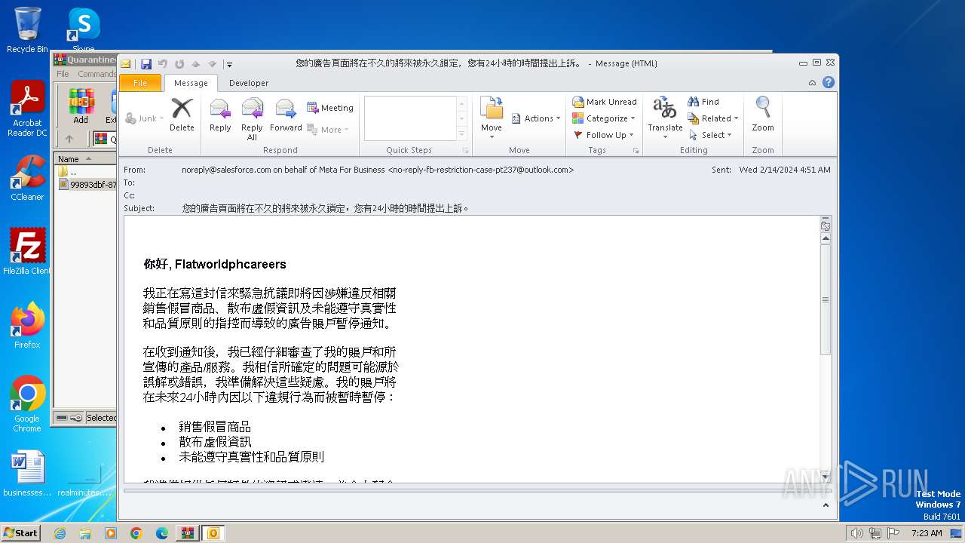The height and width of the screenshot is (543, 965).
Task: Click the sender address in From field
Action: tap(378, 170)
